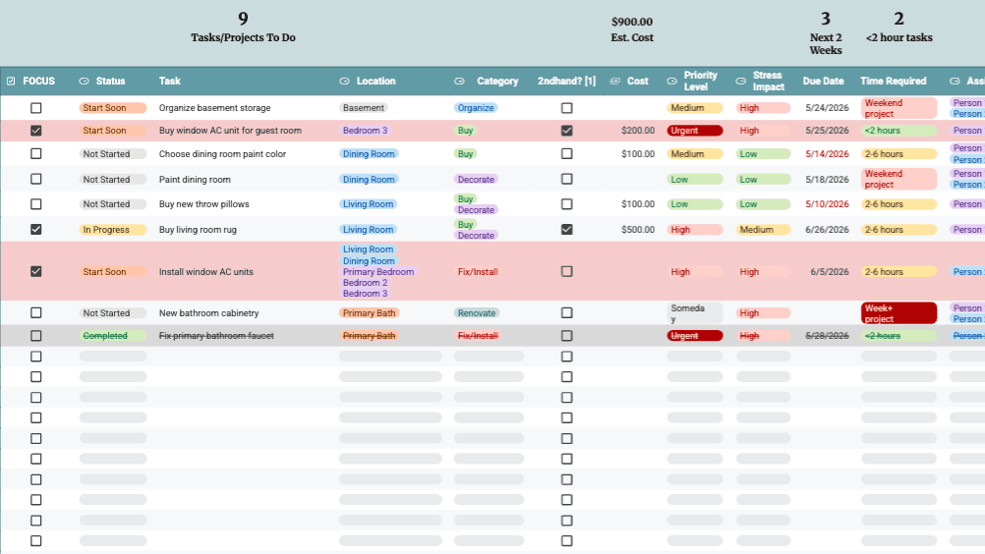This screenshot has height=554, width=985.
Task: Click dropdown-type icon beside Status header
Action: pyautogui.click(x=85, y=81)
